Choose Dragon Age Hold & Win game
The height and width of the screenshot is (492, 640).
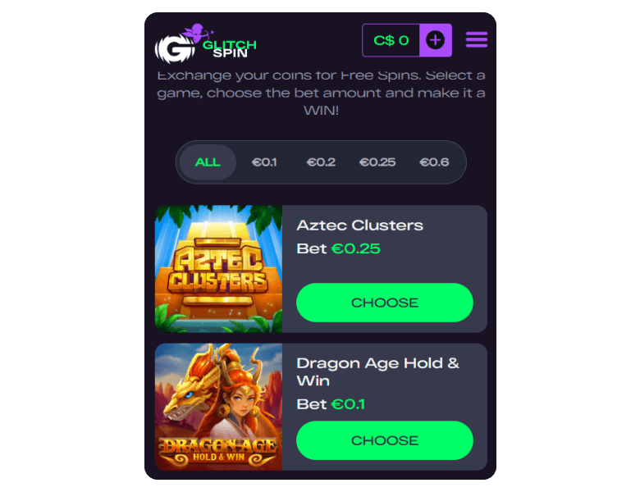[x=385, y=440]
